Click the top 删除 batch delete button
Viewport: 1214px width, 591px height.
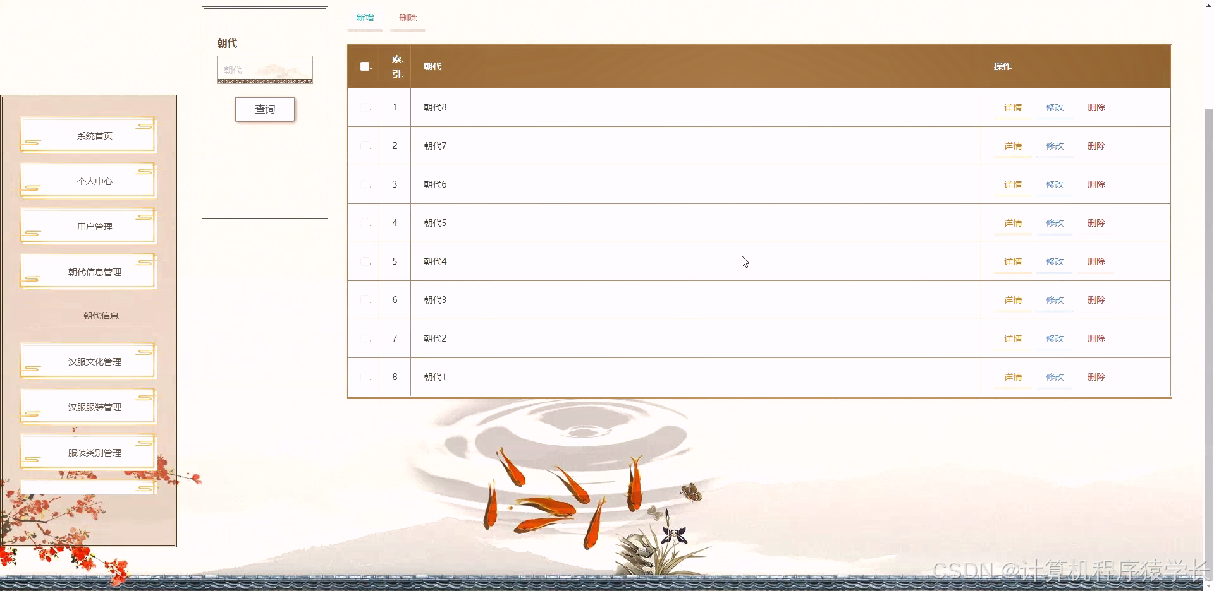tap(408, 18)
